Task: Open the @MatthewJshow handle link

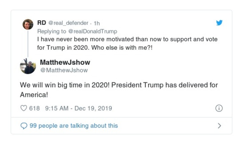Action: [x=64, y=70]
